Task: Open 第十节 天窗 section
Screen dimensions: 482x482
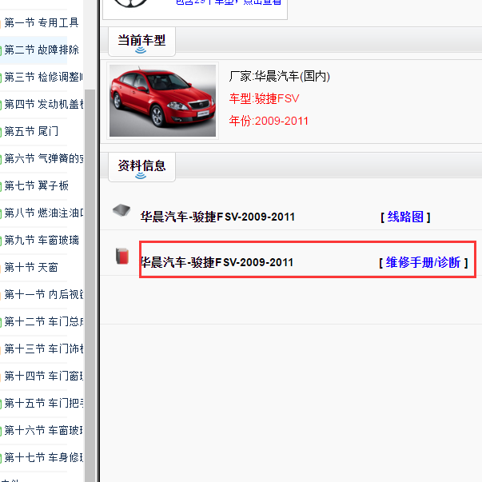Action: [x=31, y=267]
